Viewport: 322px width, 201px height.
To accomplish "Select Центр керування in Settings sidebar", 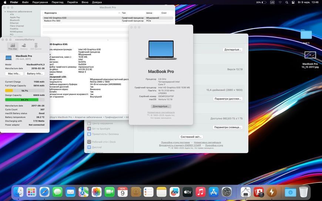I will point(100,123).
